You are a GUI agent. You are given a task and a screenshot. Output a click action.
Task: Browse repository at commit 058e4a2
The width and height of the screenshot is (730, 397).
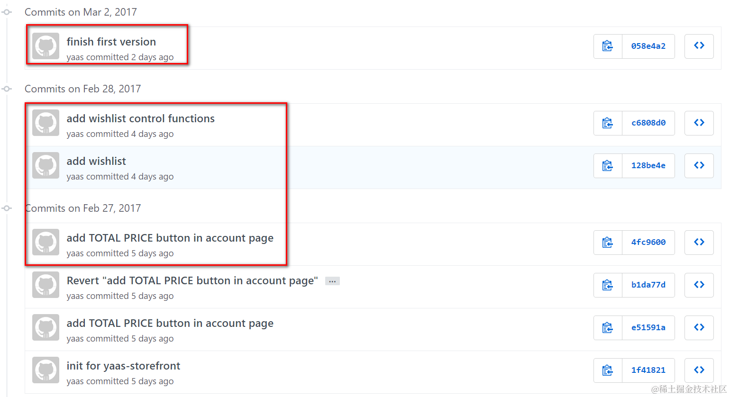tap(699, 46)
